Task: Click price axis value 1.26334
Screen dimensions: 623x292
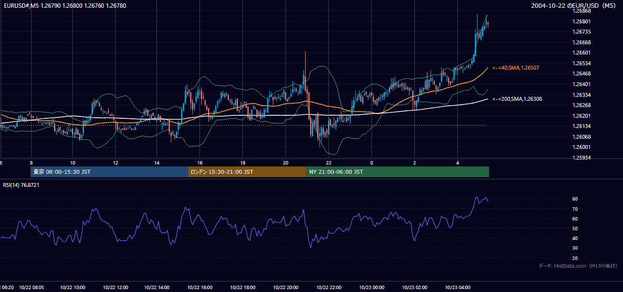Action: (581, 95)
